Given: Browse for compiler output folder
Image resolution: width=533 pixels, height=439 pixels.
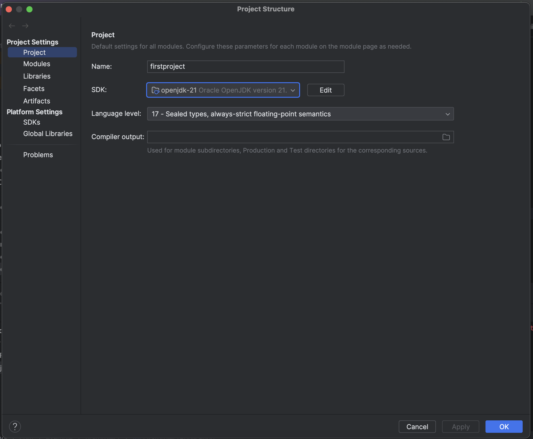Looking at the screenshot, I should pos(446,137).
